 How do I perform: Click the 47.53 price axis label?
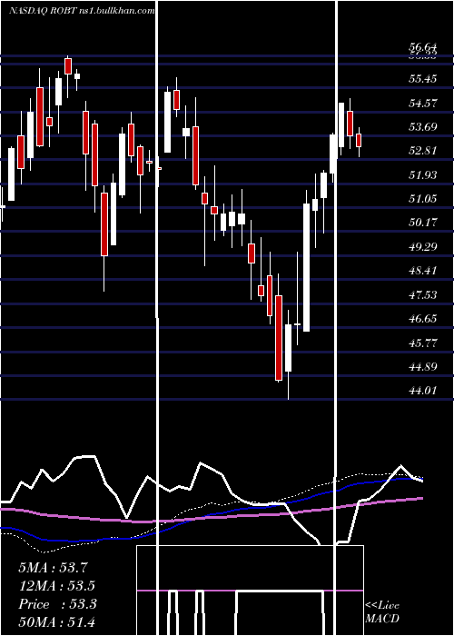(422, 295)
